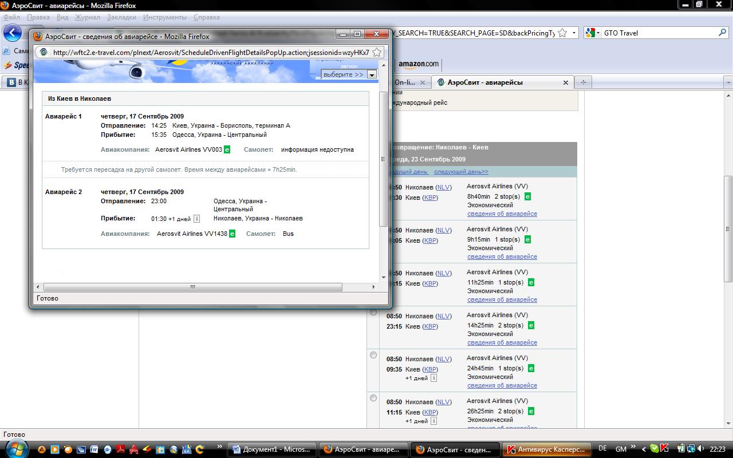Open the Инструменты menu
The width and height of the screenshot is (733, 458).
tap(164, 17)
